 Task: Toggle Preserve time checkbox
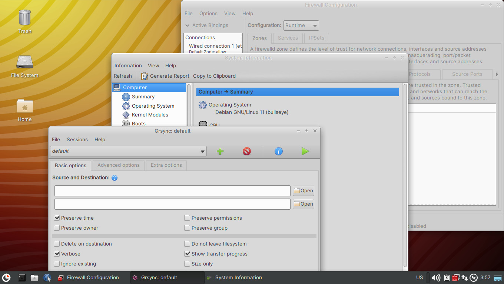[57, 218]
